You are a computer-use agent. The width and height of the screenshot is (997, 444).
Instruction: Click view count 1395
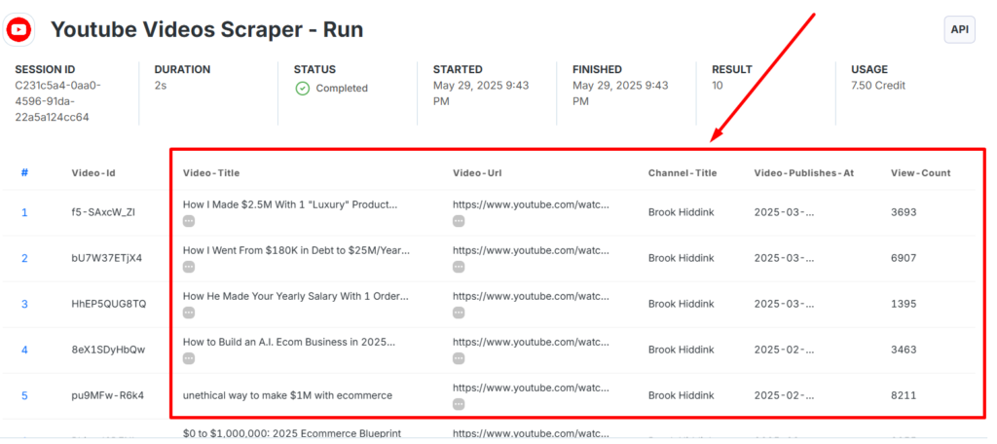(904, 304)
